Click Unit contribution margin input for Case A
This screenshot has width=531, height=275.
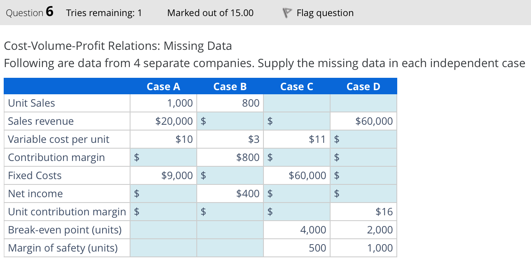click(163, 212)
